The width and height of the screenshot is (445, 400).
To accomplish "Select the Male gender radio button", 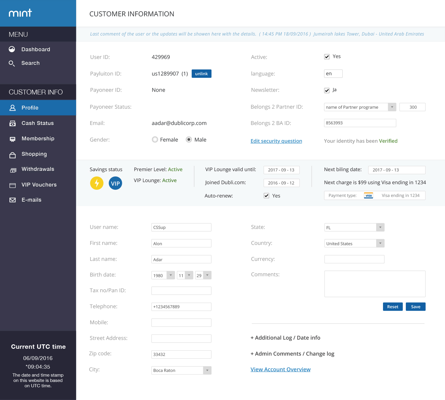I will [189, 139].
